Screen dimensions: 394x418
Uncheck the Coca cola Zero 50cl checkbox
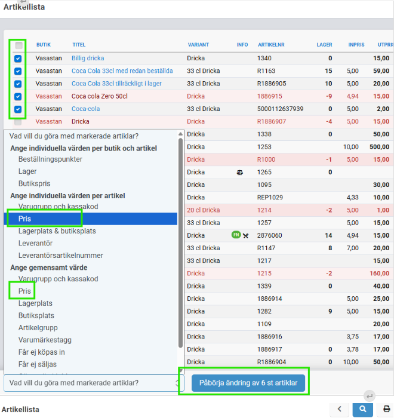[x=18, y=96]
